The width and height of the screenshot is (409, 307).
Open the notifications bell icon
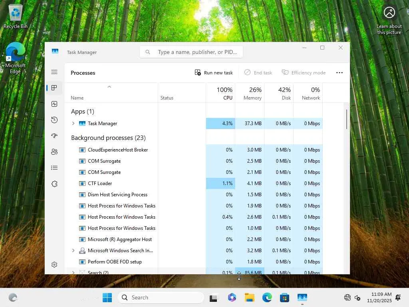pyautogui.click(x=398, y=297)
